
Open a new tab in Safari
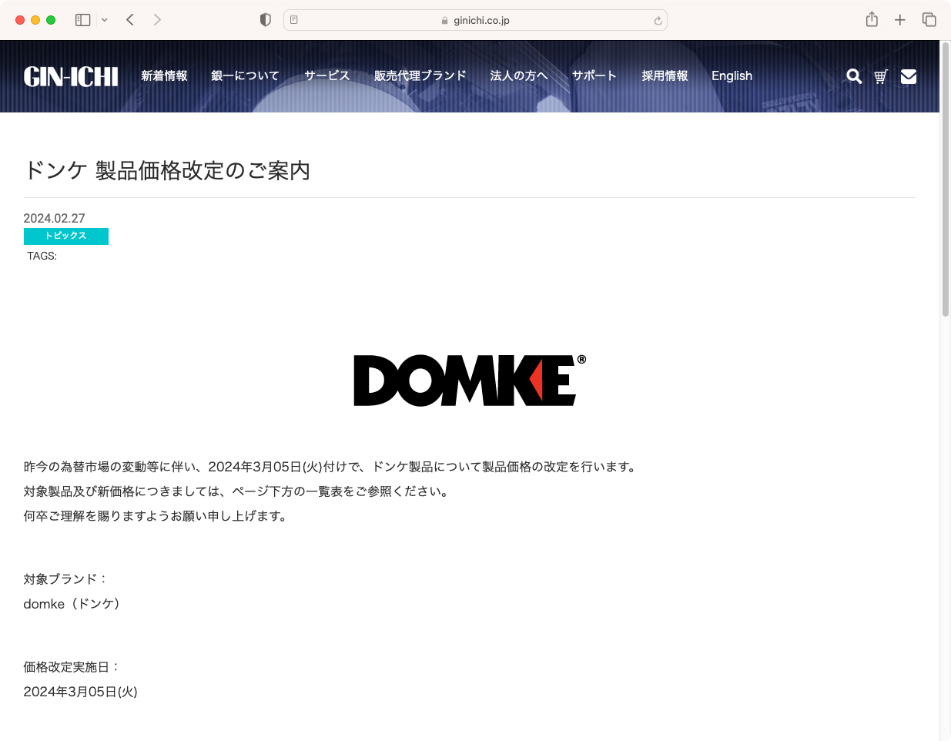(x=900, y=19)
